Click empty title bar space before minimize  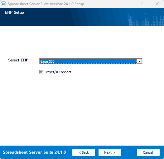coord(104,4)
